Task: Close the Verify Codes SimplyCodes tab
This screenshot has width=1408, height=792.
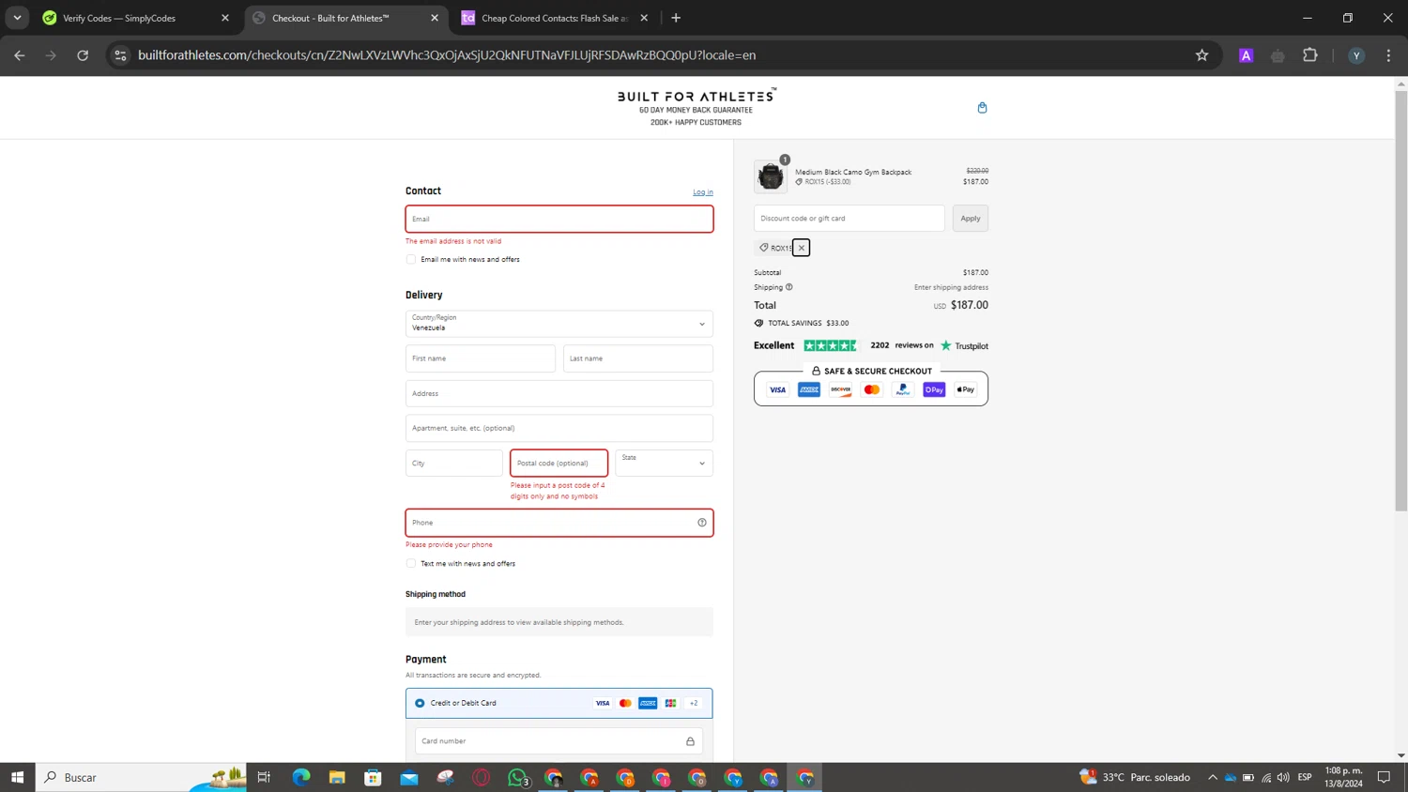Action: [225, 18]
